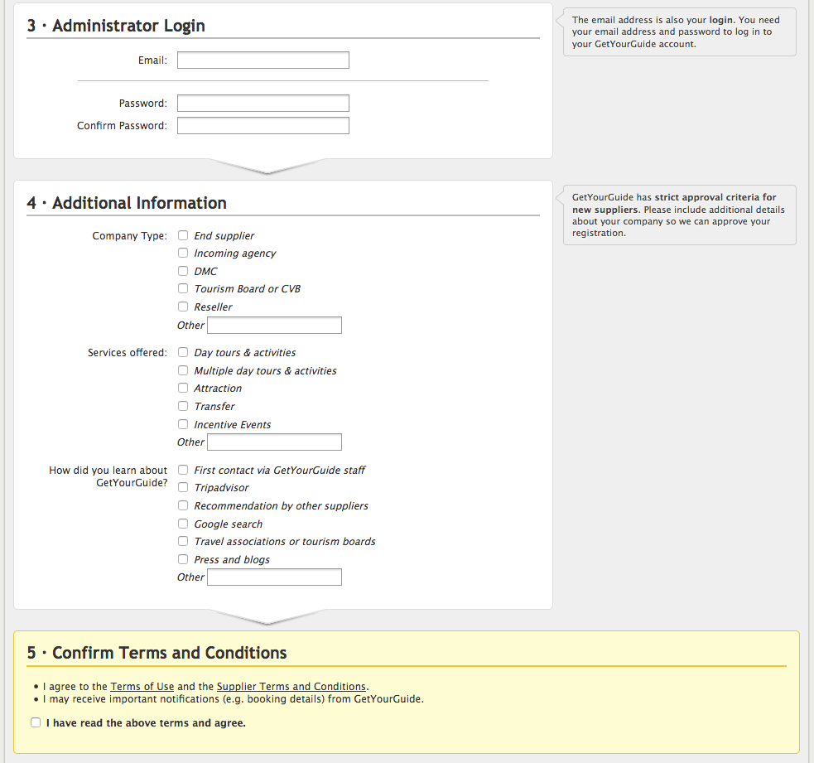Open the Supplier Terms and Conditions link
Image resolution: width=814 pixels, height=763 pixels.
coord(291,687)
